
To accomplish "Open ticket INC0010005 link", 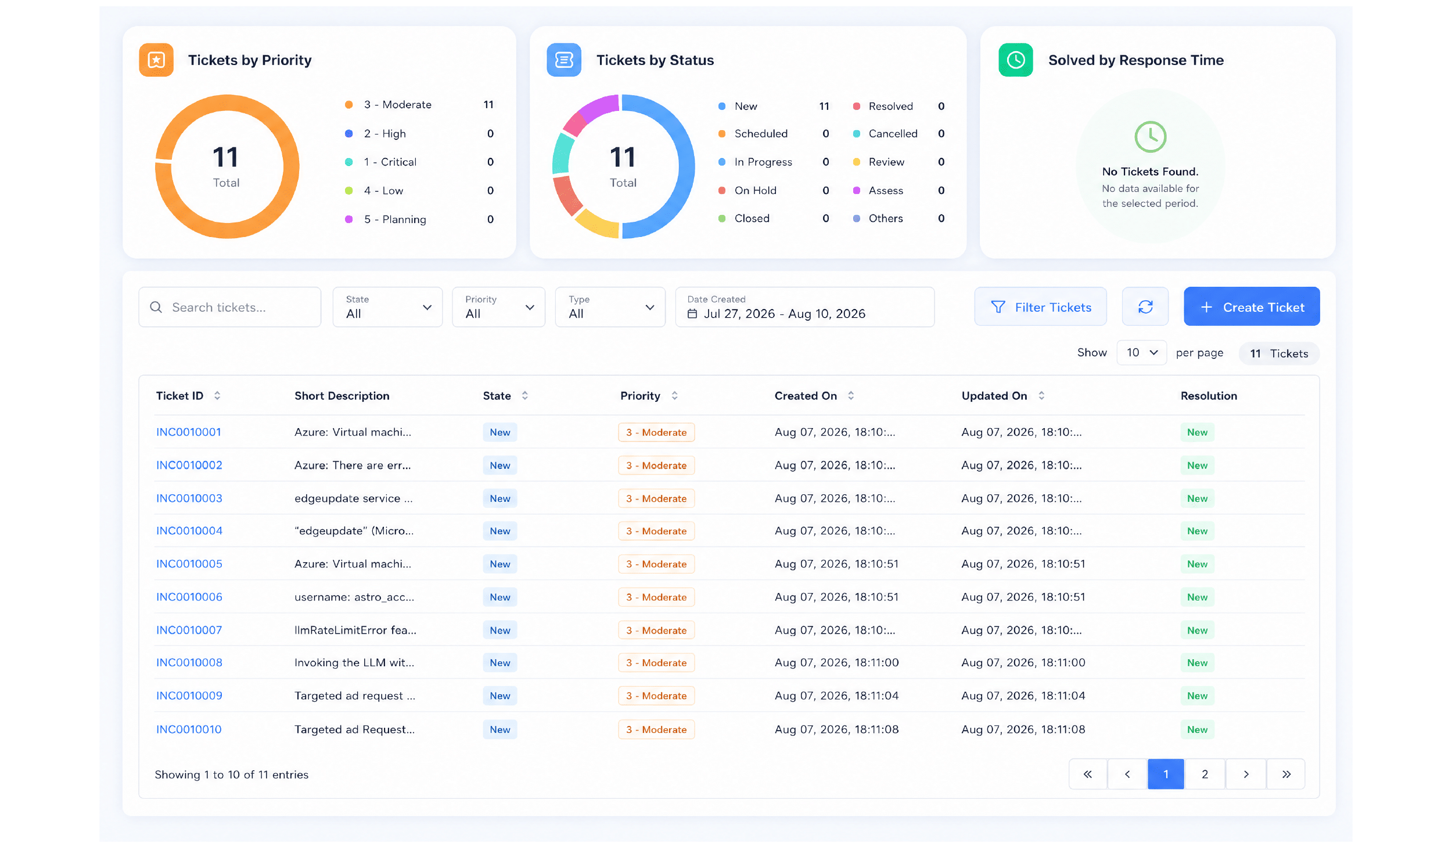I will tap(189, 564).
